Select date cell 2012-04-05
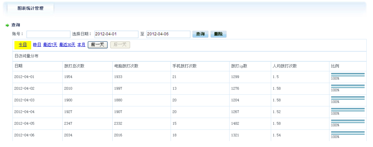Image resolution: width=373 pixels, height=147 pixels. click(24, 124)
